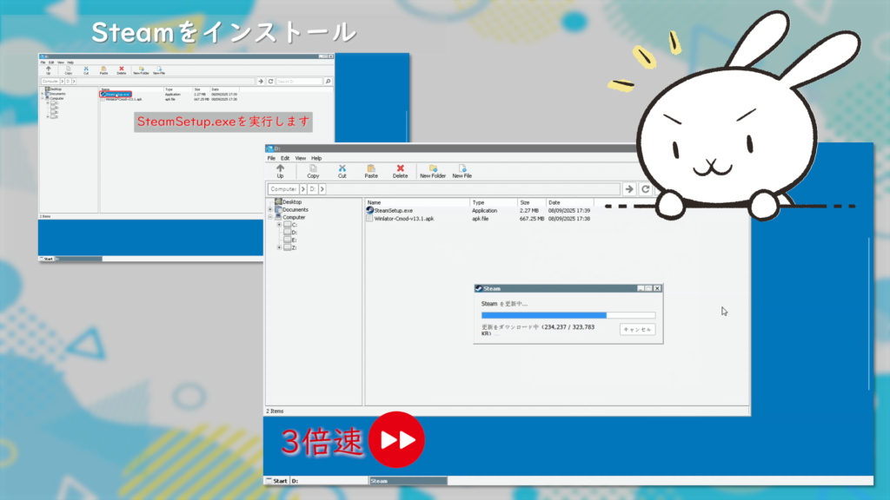Click the Up icon in small background window
This screenshot has height=500, width=890.
49,70
